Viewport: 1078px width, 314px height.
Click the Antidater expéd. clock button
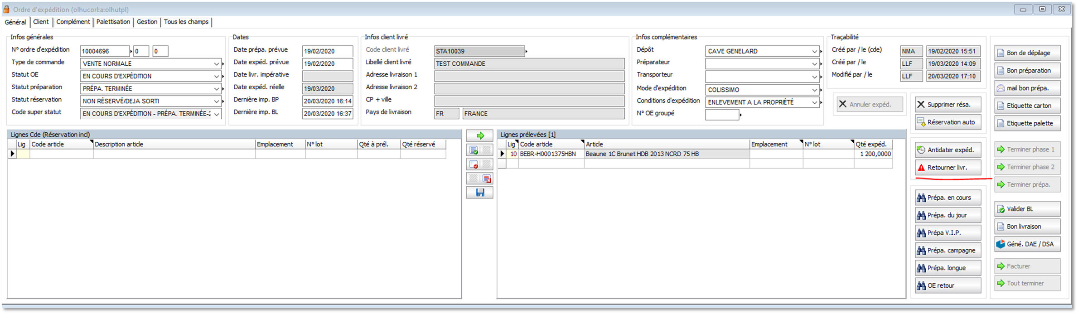[x=947, y=150]
